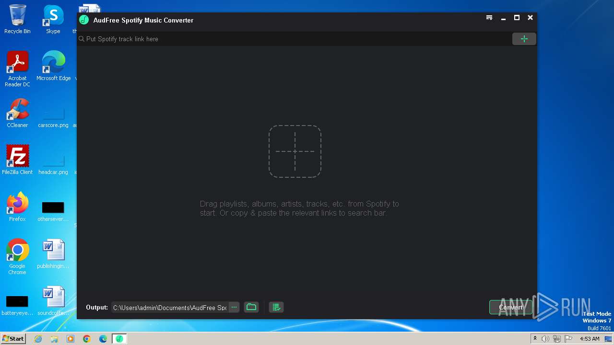The width and height of the screenshot is (614, 345).
Task: Open the output folder icon
Action: (251, 307)
